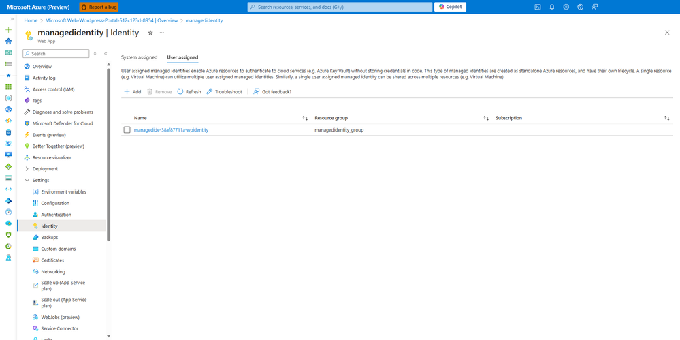This screenshot has width=680, height=340.
Task: Open Microsoft Defender shield icon in rail
Action: (x=8, y=234)
